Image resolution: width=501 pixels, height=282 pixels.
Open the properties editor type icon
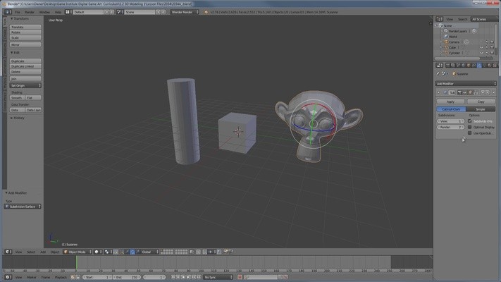point(440,66)
